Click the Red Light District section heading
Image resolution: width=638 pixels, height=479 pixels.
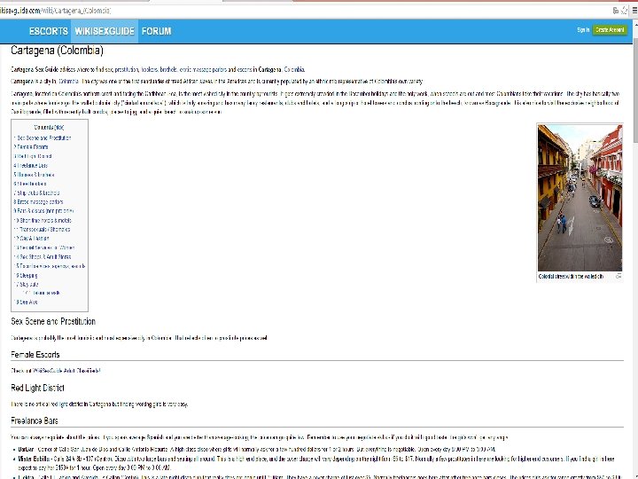pos(37,389)
